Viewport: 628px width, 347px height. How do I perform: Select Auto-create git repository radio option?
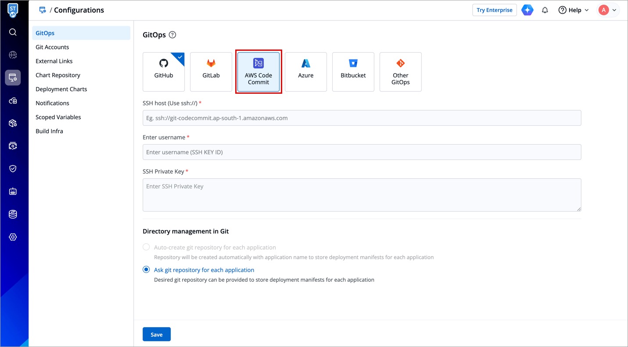click(x=147, y=247)
